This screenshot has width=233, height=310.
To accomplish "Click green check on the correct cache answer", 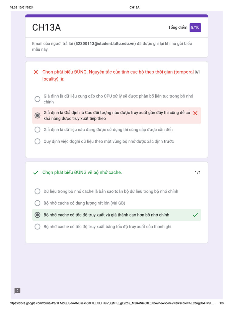I will click(195, 215).
